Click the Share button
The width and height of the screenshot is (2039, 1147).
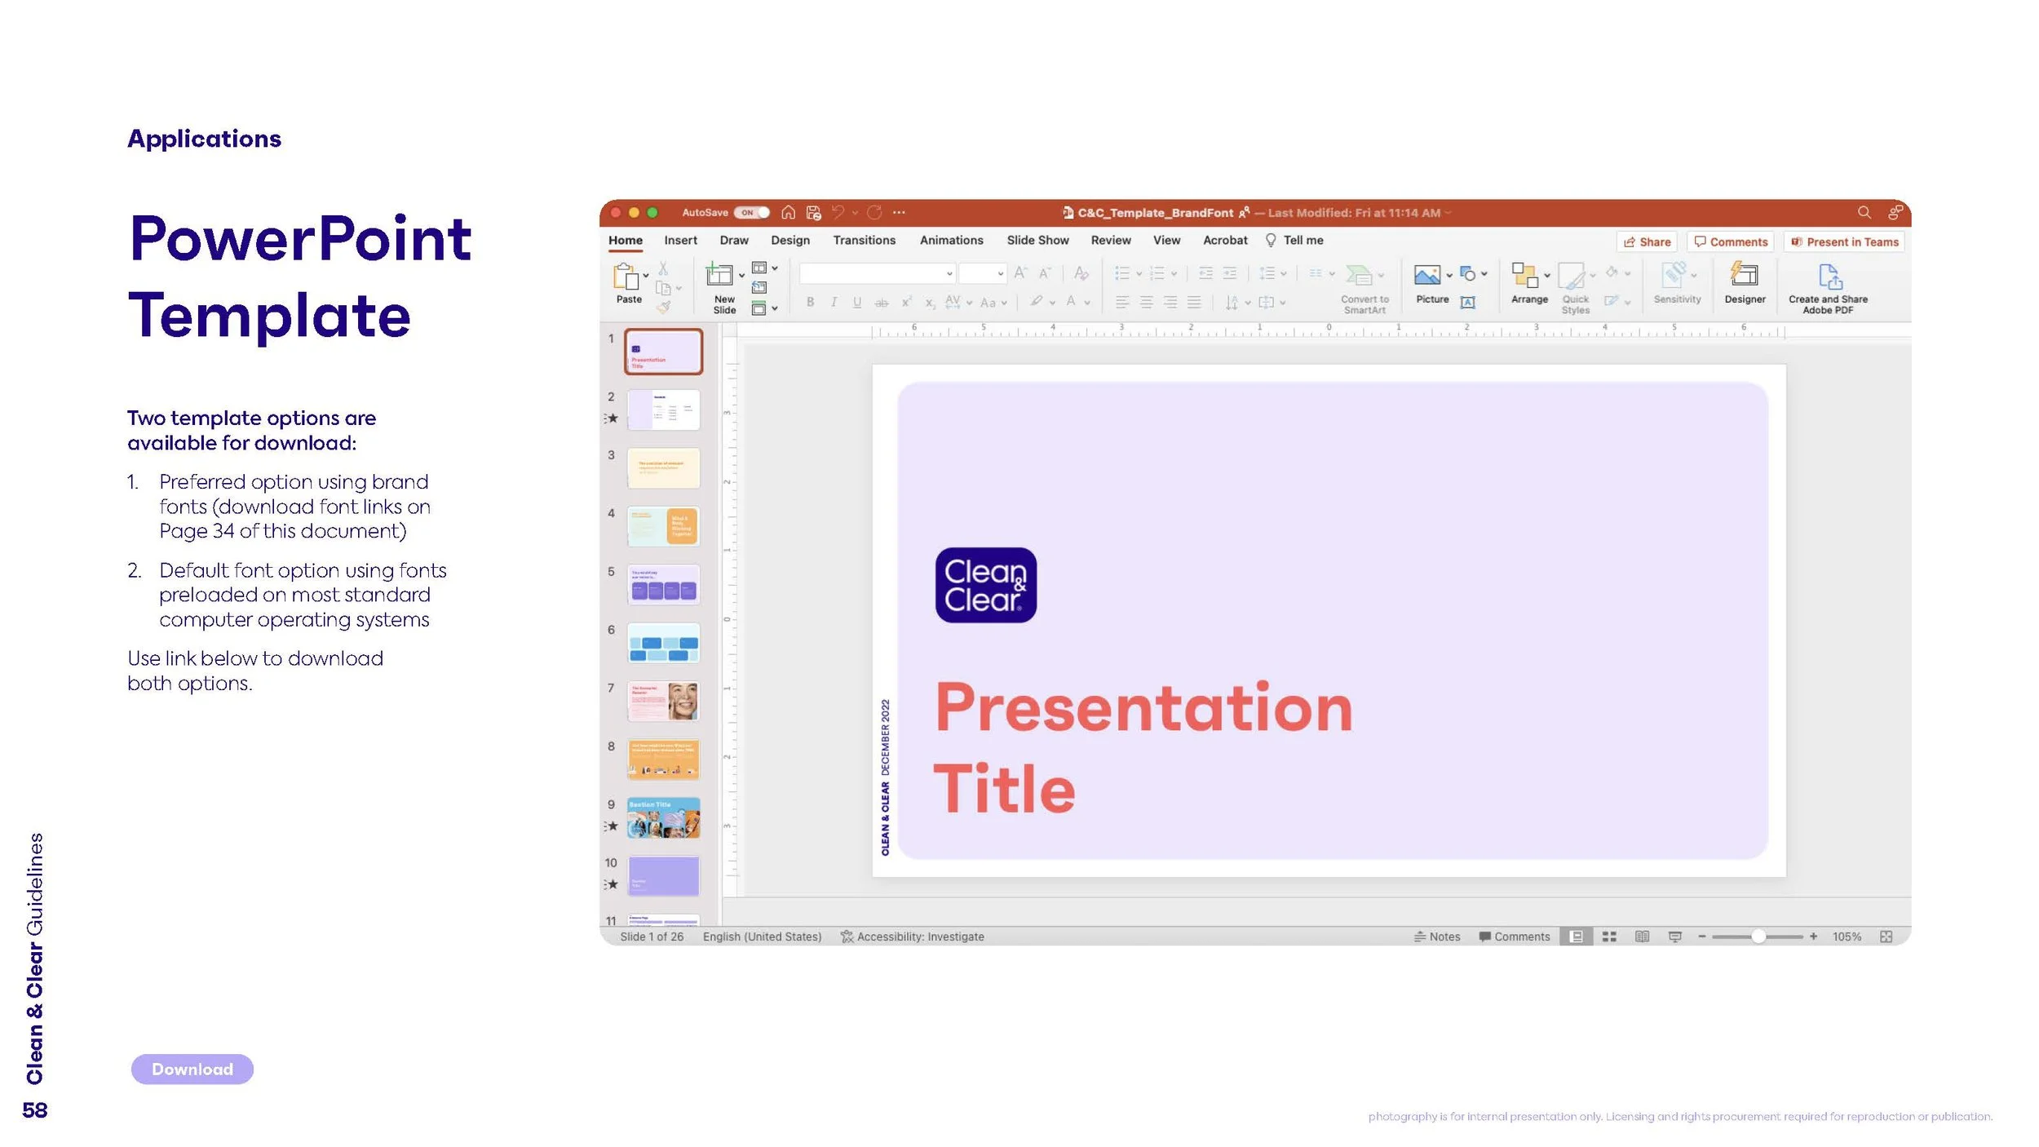[x=1647, y=241]
